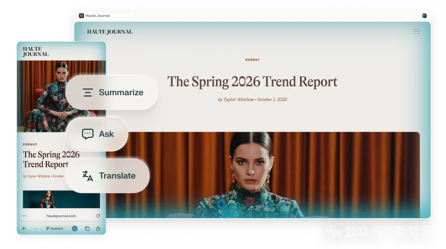Click the Spring 2026 Trend Report headline

point(252,82)
